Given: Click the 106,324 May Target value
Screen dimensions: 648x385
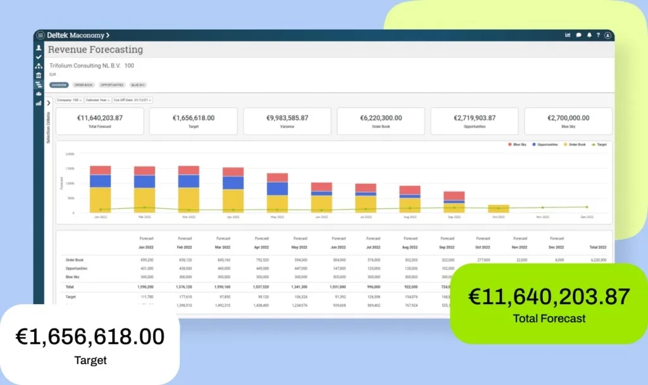Looking at the screenshot, I should pyautogui.click(x=301, y=296).
